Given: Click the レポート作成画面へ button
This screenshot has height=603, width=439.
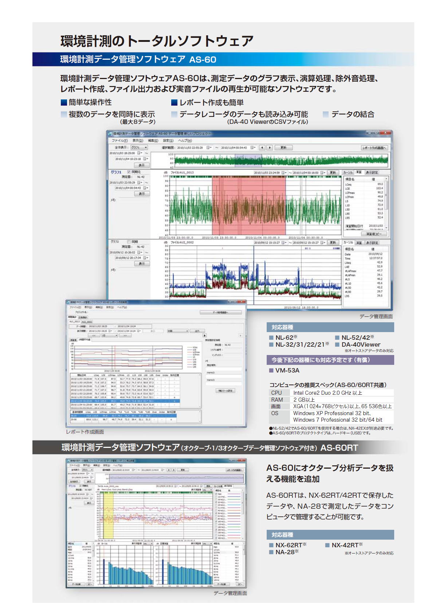Looking at the screenshot, I should click(x=375, y=148).
